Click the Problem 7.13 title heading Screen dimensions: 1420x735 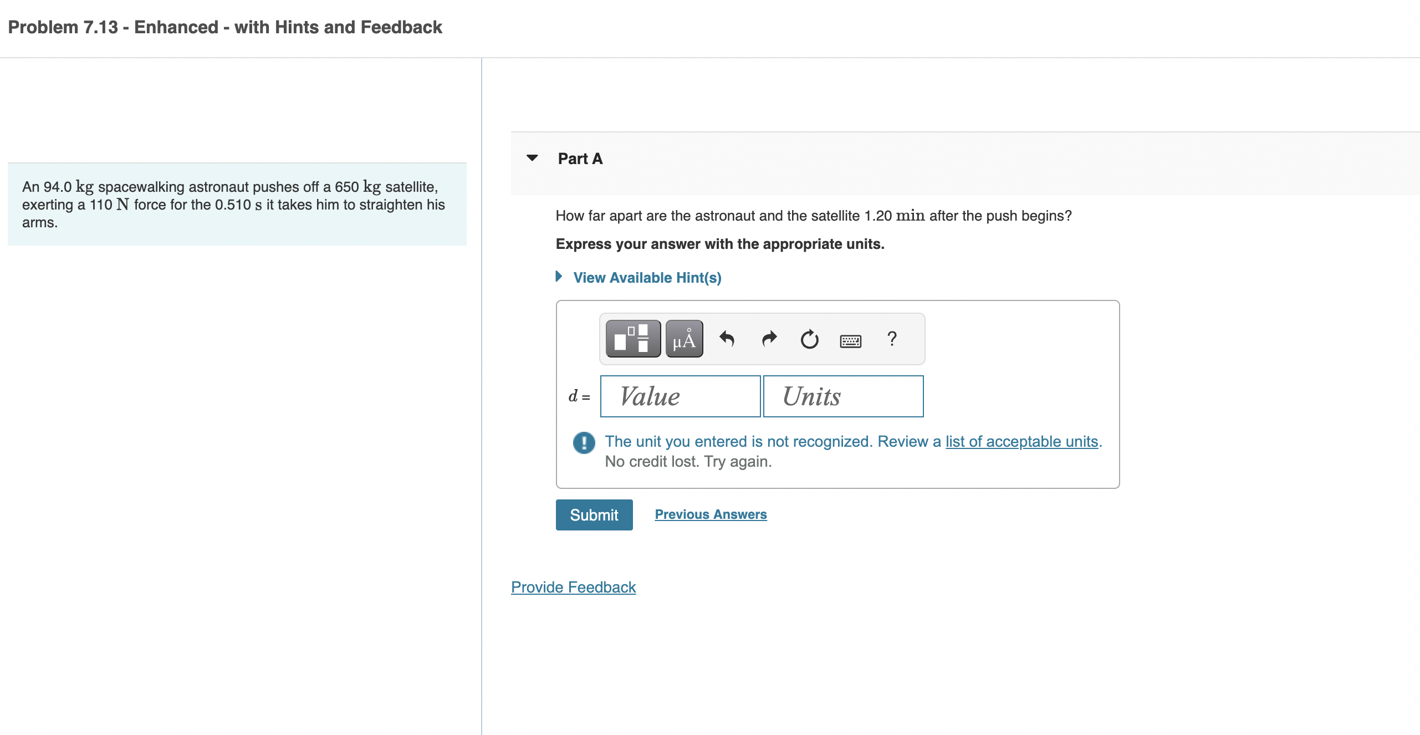[x=225, y=27]
